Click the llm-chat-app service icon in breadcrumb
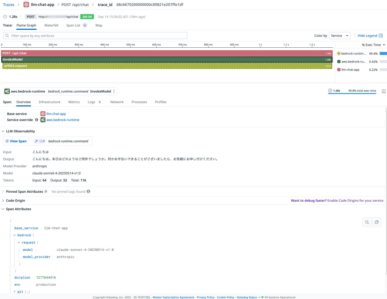 tap(26, 5)
